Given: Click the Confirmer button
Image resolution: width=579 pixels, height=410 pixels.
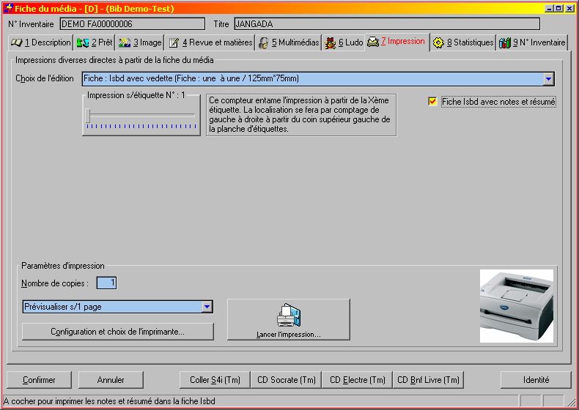Looking at the screenshot, I should 39,380.
